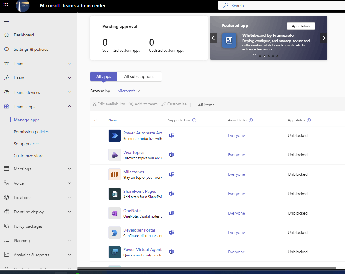Expand the Teams devices chevron

click(69, 92)
